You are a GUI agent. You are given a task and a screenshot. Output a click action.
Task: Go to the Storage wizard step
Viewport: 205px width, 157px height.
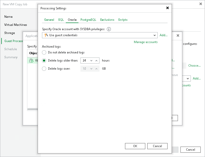pos(10,33)
